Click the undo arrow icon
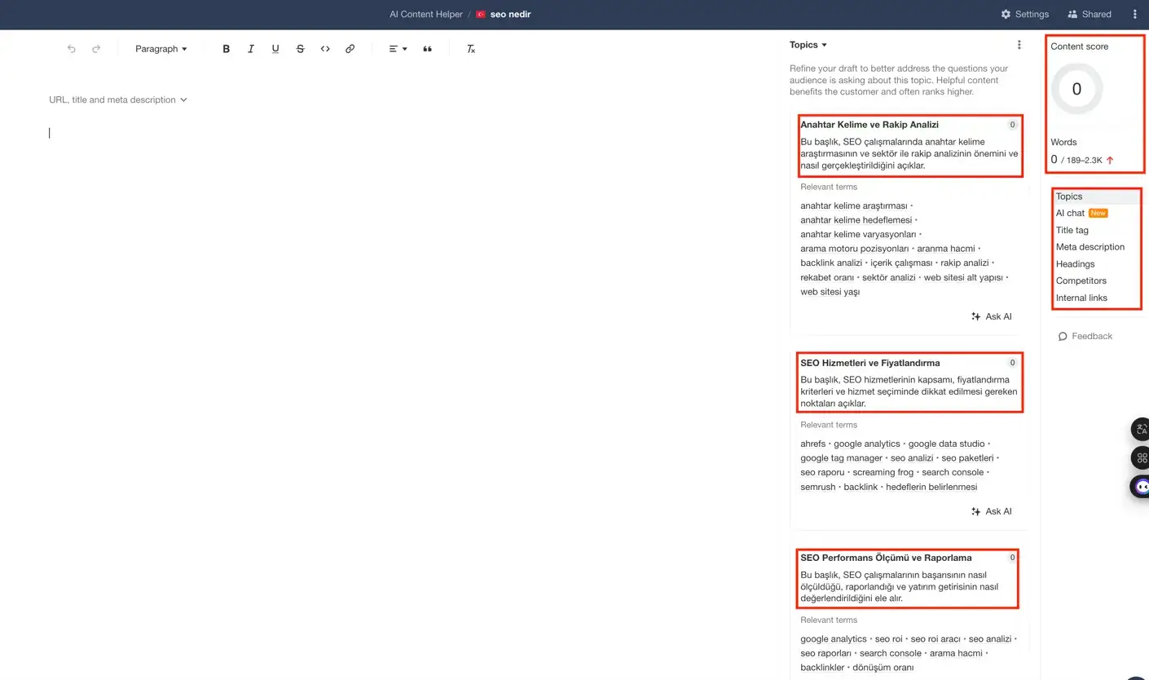Viewport: 1149px width, 680px height. click(71, 49)
